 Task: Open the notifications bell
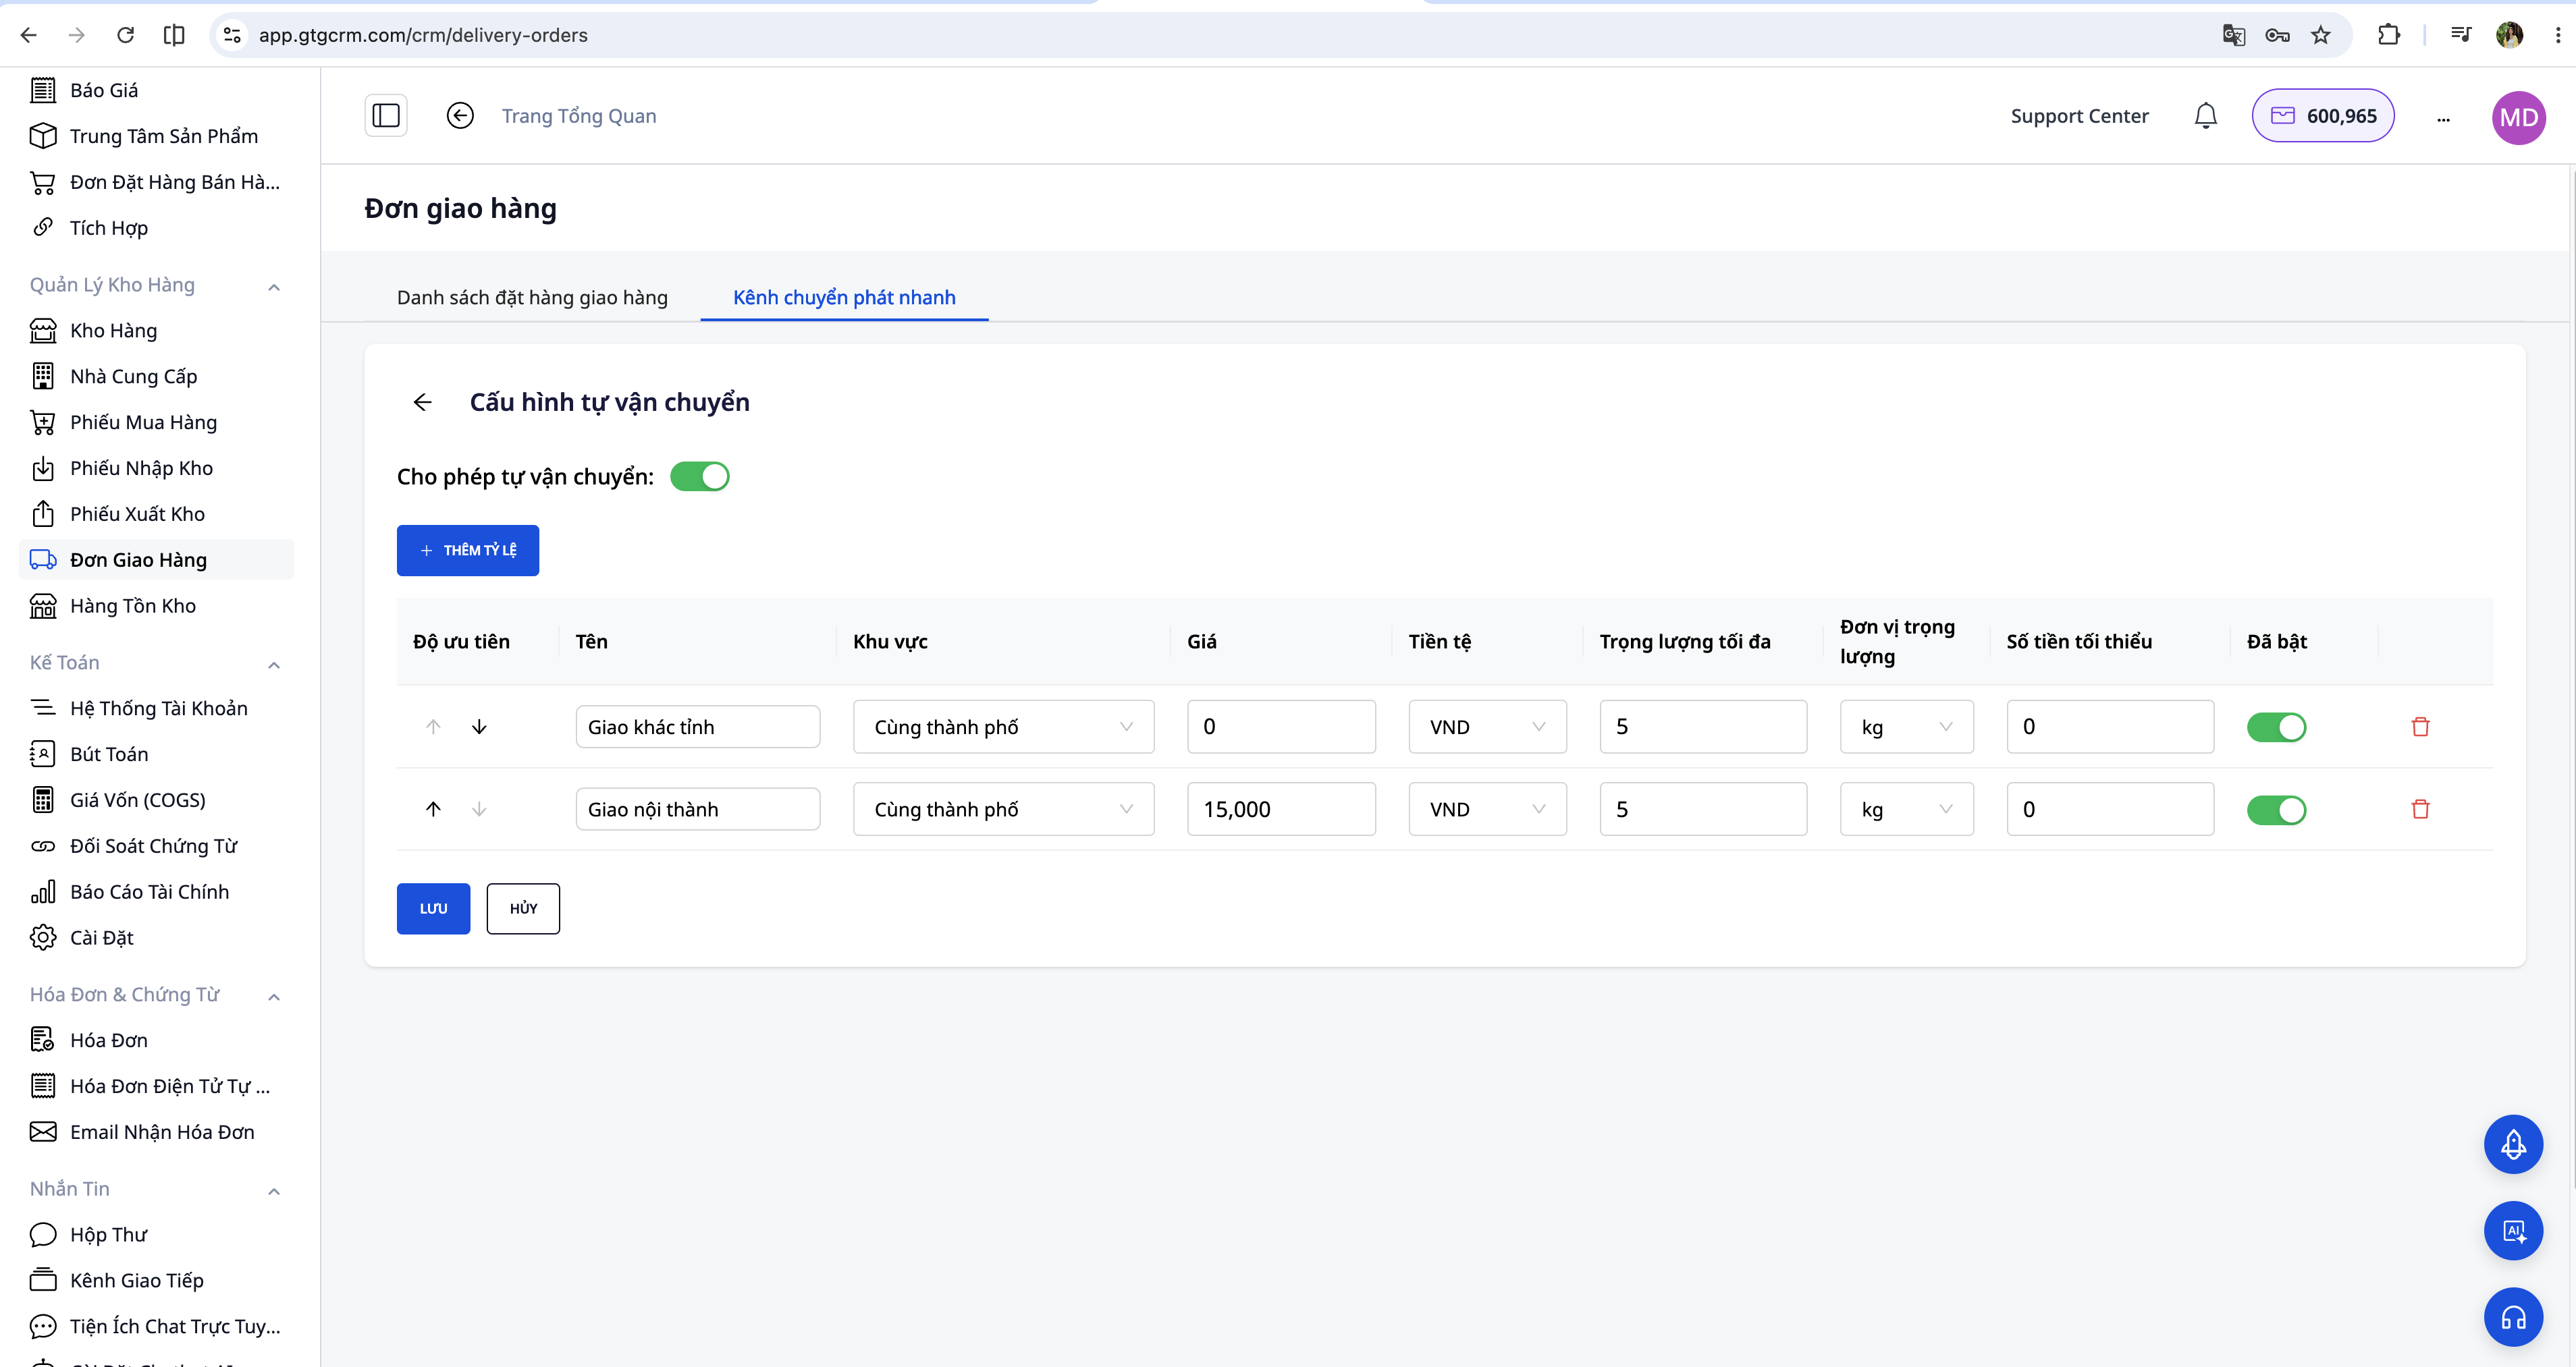point(2205,116)
